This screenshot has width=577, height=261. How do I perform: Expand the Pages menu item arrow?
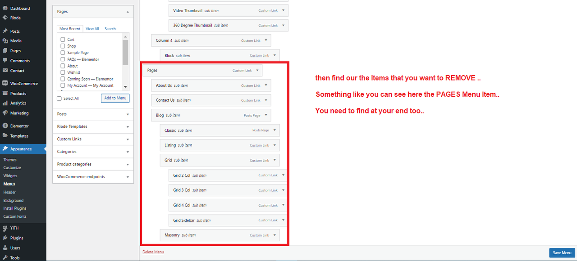(x=257, y=70)
